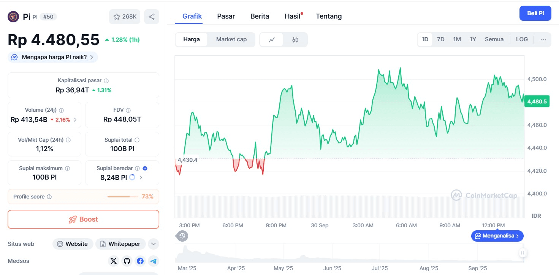Select the line chart icon

272,39
